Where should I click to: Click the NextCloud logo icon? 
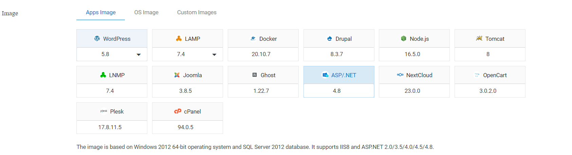[400, 75]
